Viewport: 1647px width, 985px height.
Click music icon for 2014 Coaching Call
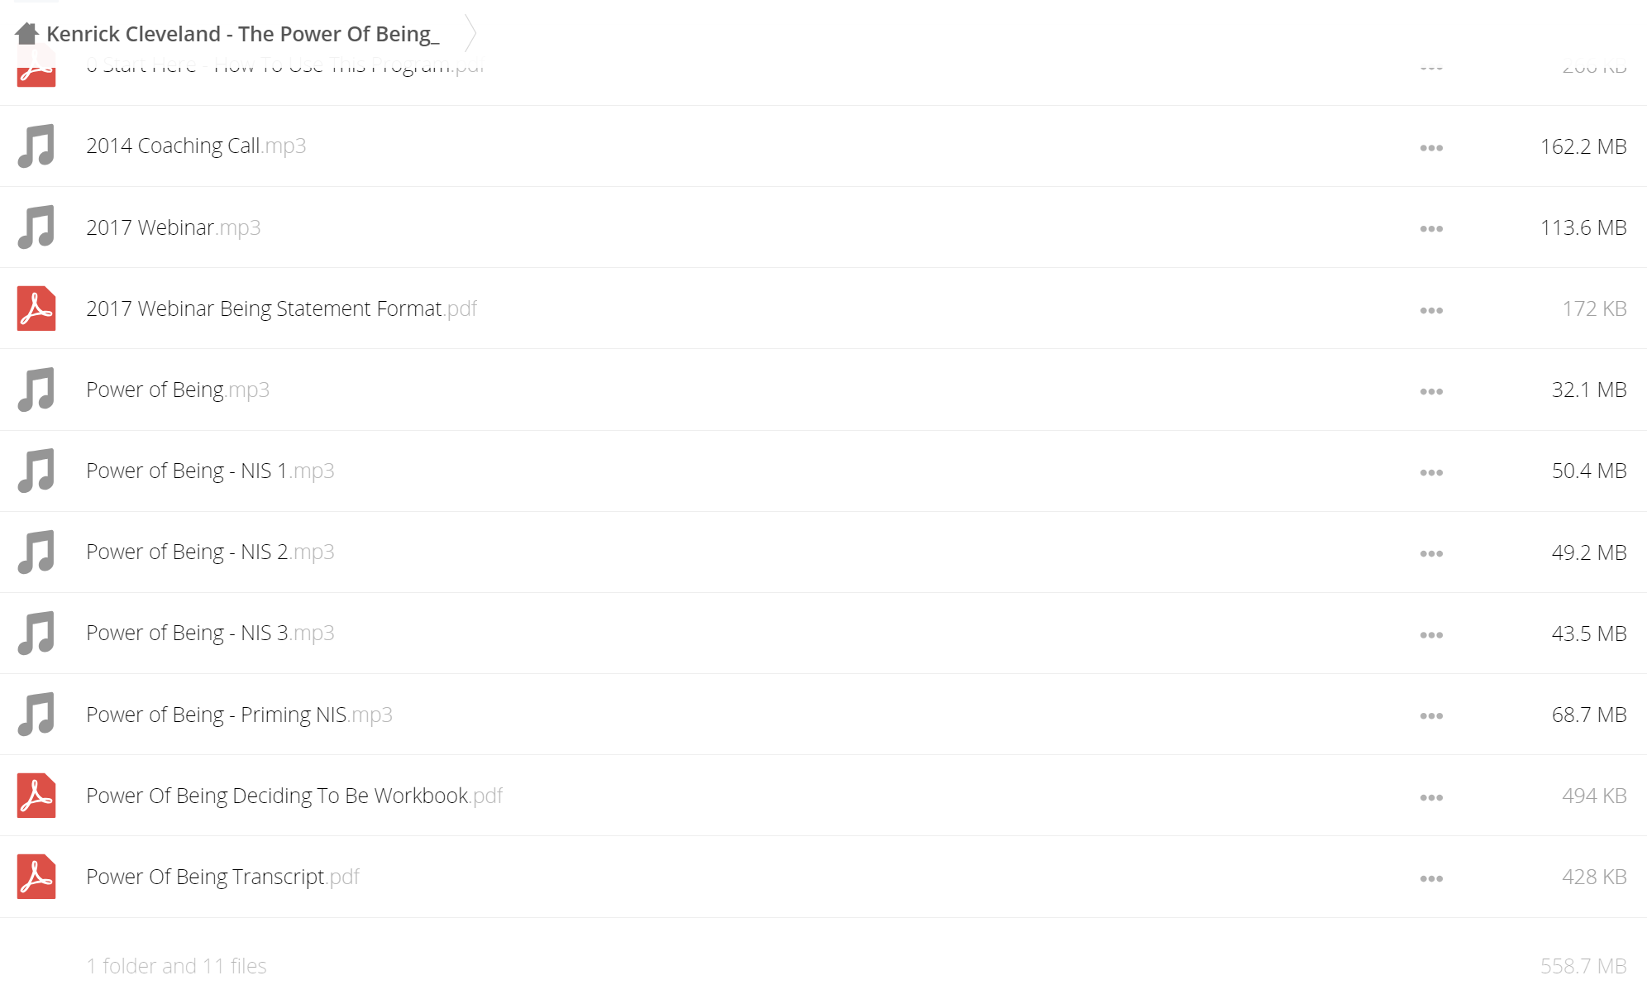(x=36, y=146)
